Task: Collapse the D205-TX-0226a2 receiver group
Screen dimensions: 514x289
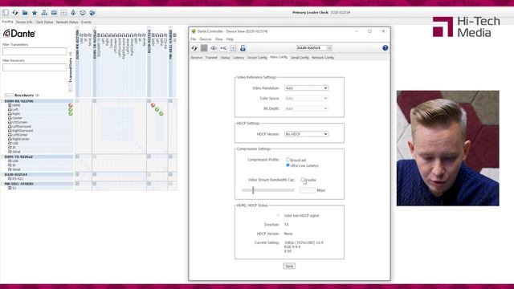Action: (2, 157)
